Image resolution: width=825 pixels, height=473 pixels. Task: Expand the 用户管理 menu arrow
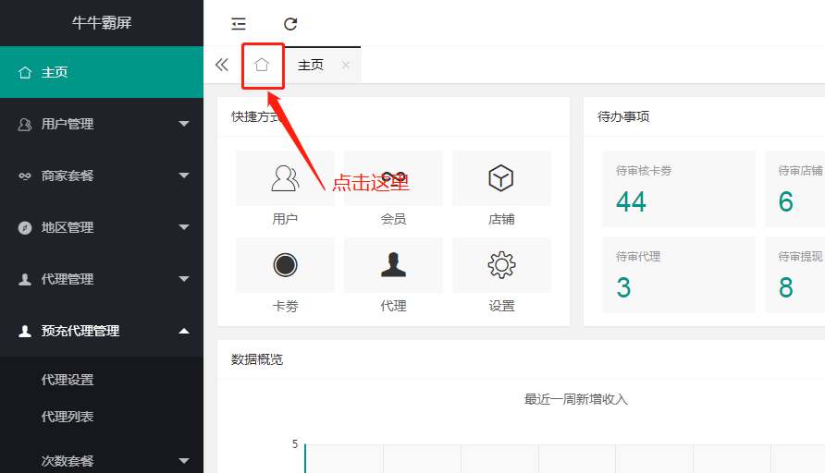click(184, 124)
